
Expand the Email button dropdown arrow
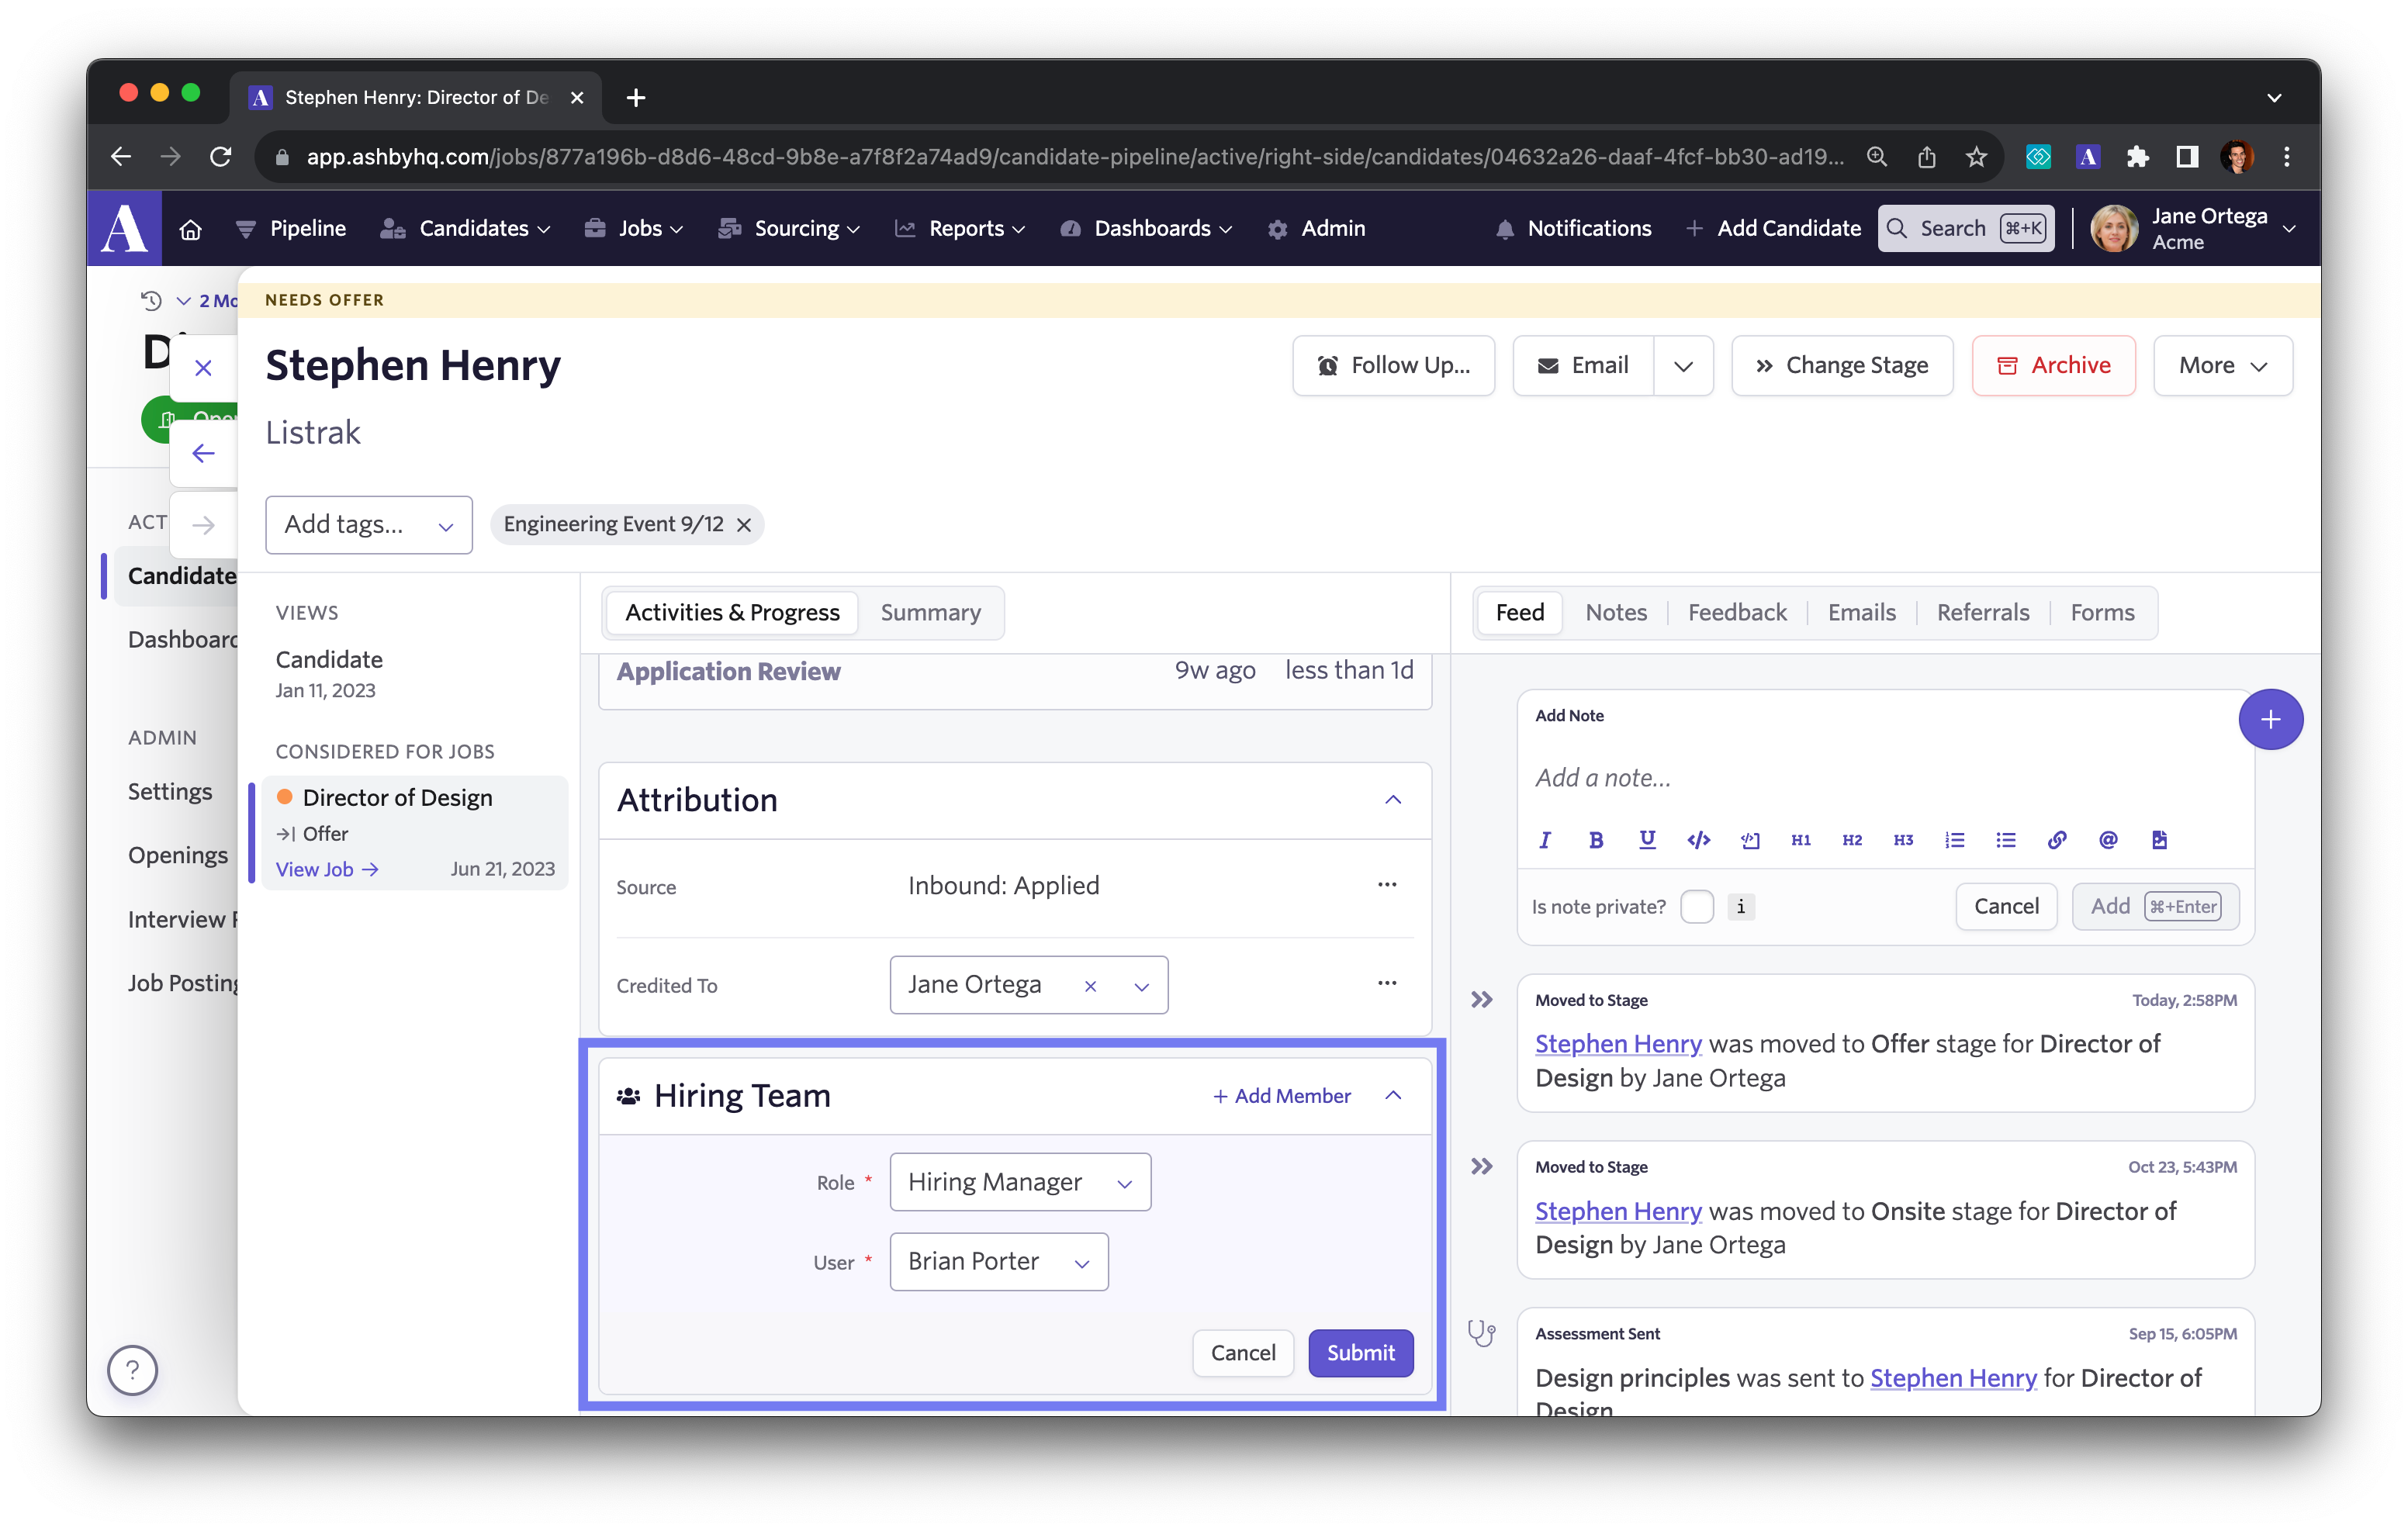pos(1681,365)
